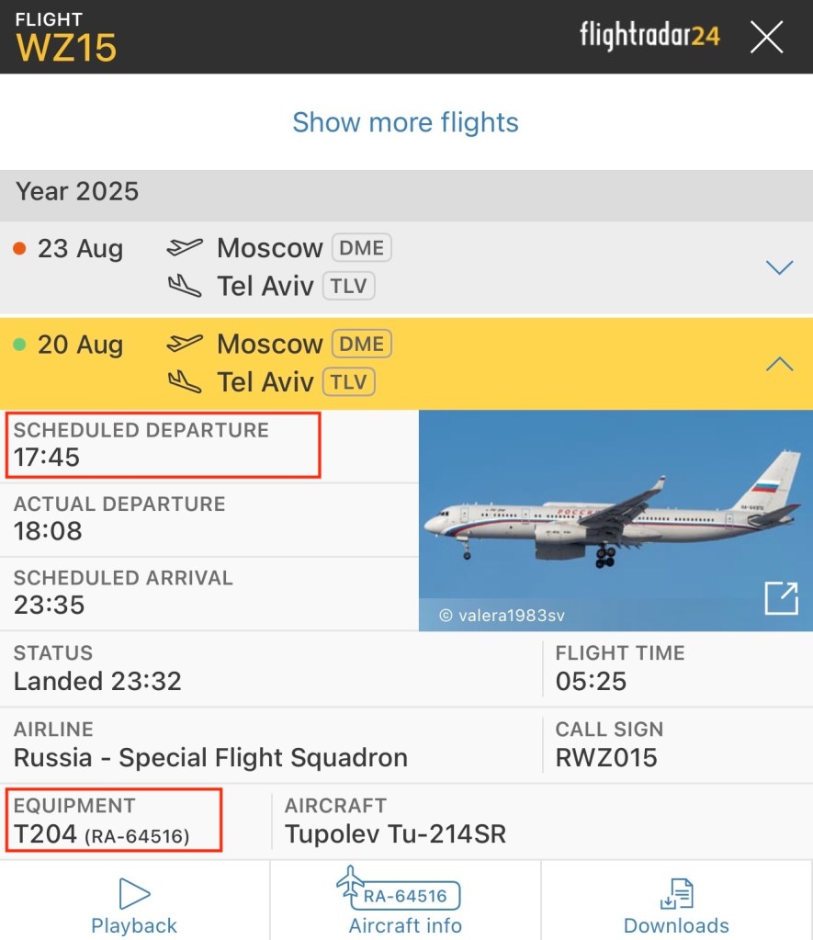The width and height of the screenshot is (813, 940).
Task: Open the Show more flights link
Action: [405, 122]
